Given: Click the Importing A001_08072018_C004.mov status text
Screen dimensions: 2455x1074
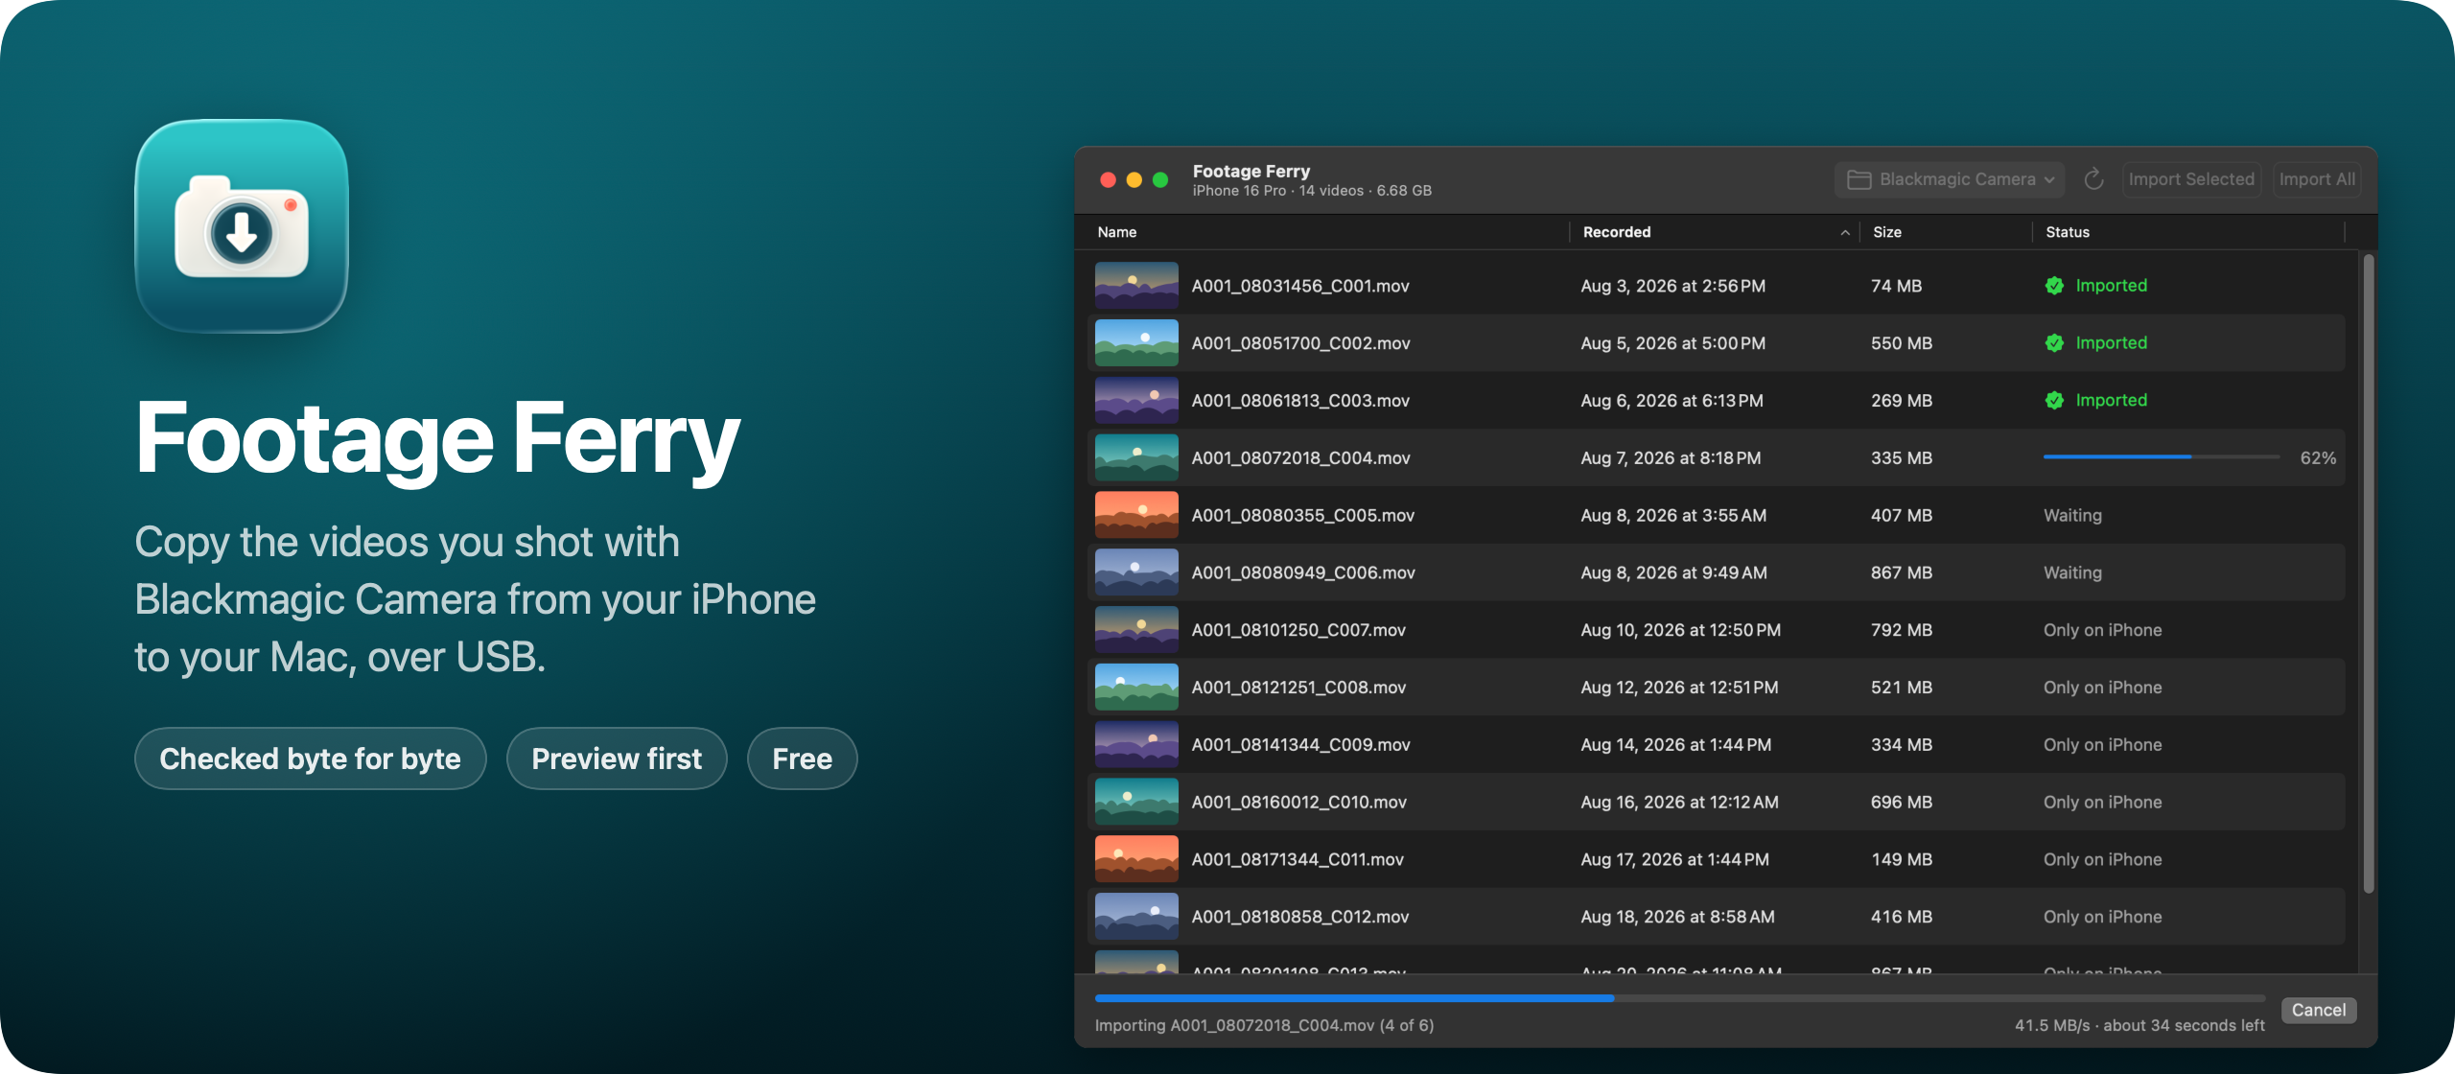Looking at the screenshot, I should tap(1264, 1025).
